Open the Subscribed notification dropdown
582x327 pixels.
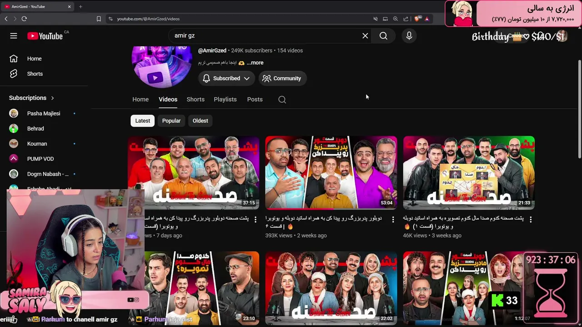coord(226,78)
